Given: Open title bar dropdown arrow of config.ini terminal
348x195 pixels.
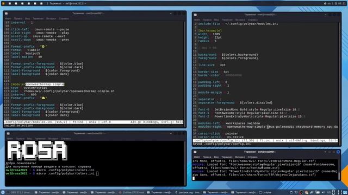Looking at the screenshot, I should (x=326, y=15).
